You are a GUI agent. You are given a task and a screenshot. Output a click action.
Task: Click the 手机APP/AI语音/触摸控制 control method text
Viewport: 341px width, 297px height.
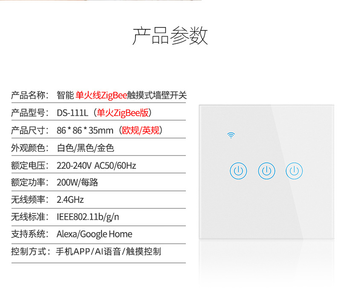click(x=108, y=251)
